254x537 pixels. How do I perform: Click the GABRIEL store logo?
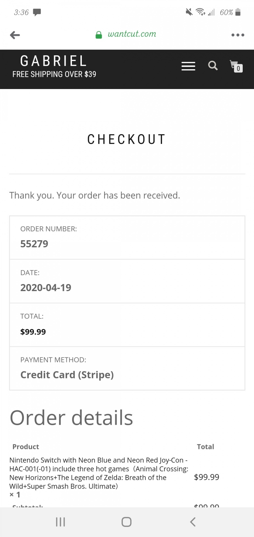tap(54, 61)
